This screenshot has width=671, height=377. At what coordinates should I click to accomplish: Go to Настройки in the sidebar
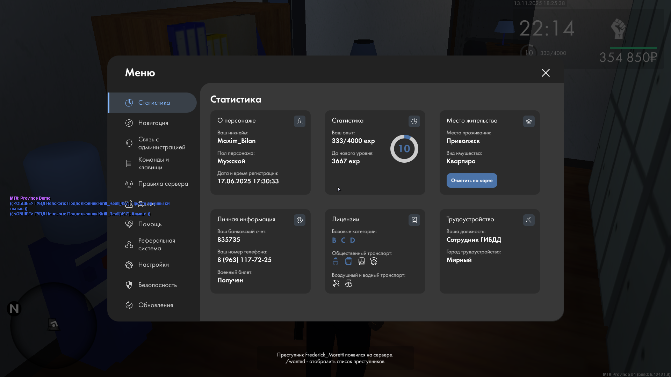(x=153, y=265)
